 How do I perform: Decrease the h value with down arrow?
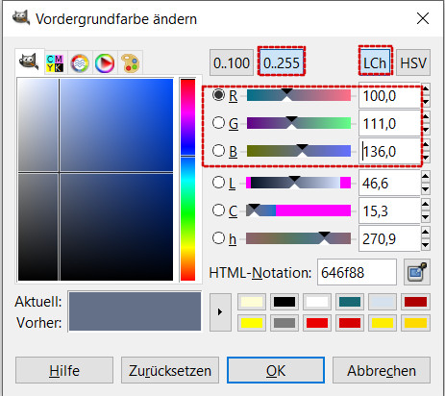point(426,245)
